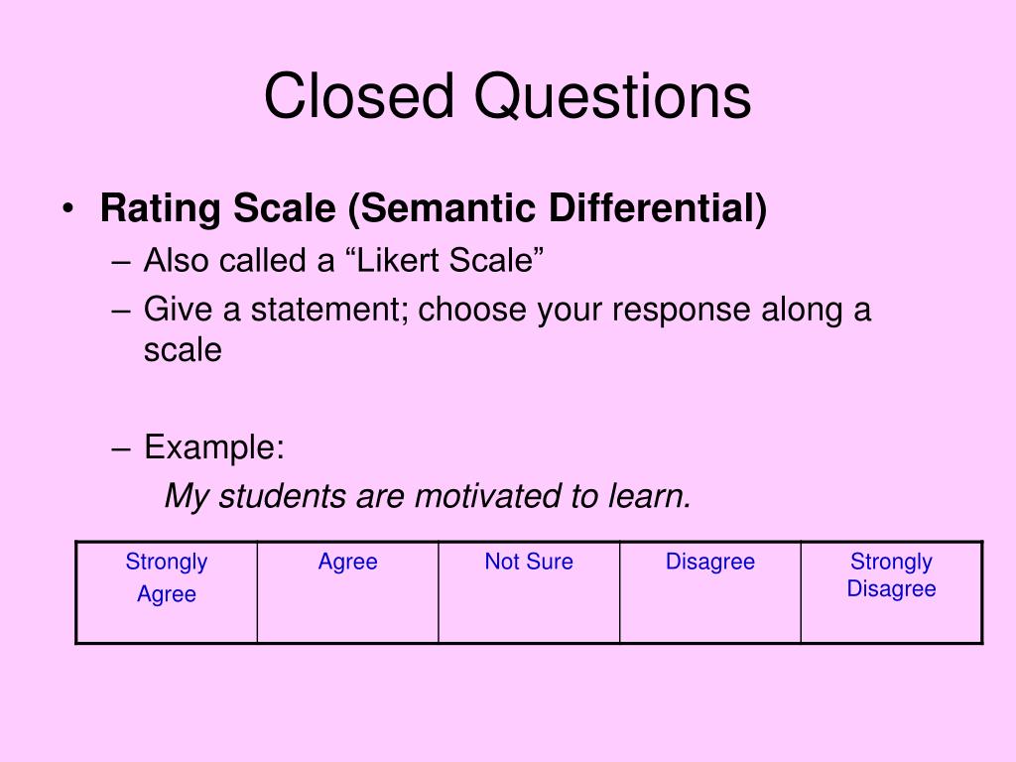
Task: Click the word 'scale' on the wrapped line
Action: (183, 350)
